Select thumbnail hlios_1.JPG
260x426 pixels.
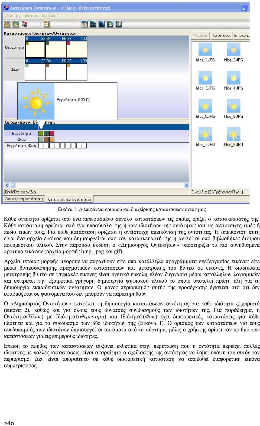tap(205, 53)
